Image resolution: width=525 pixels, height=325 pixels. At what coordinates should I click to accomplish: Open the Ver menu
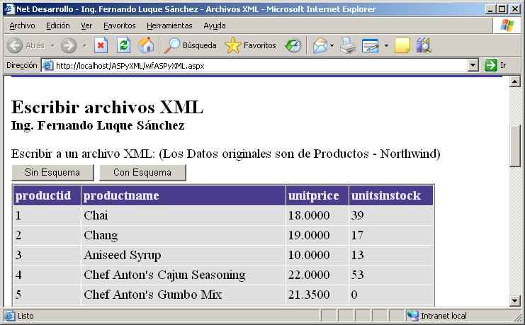pos(86,25)
